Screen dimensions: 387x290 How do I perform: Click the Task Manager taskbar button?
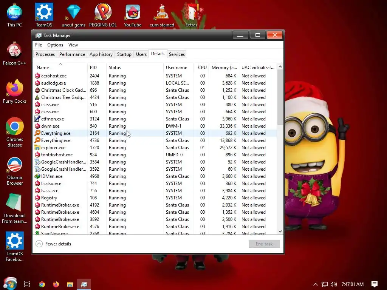tap(84, 284)
